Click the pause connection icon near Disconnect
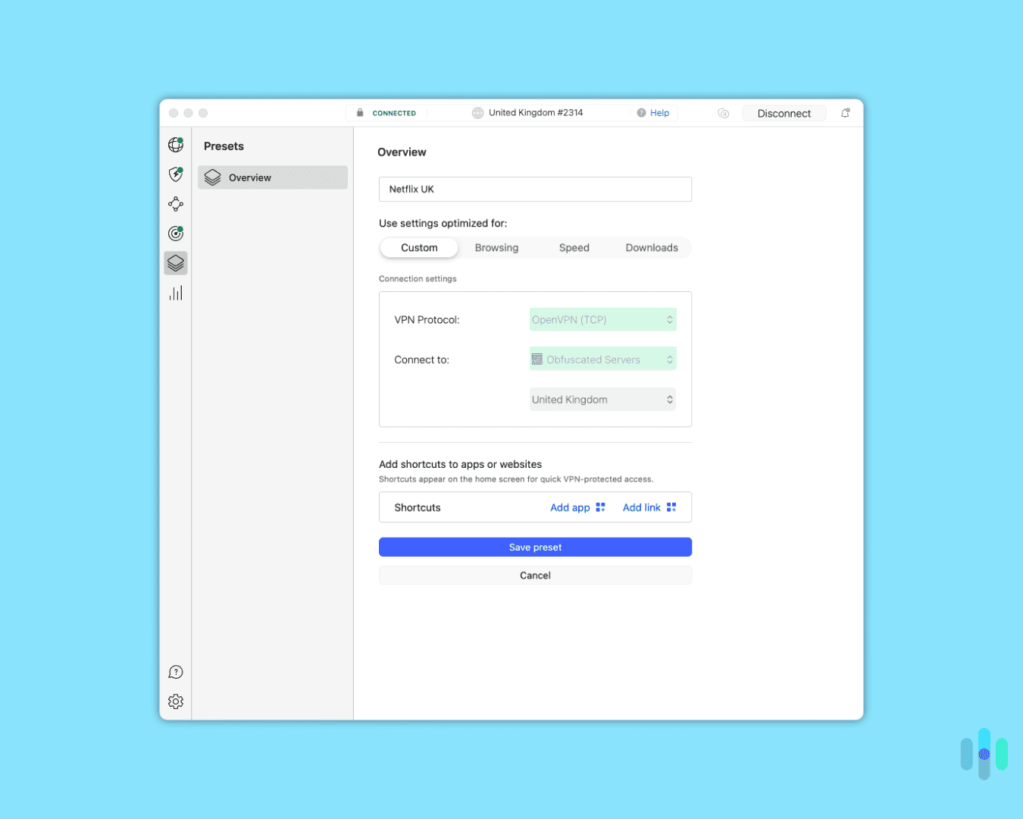 click(x=723, y=112)
